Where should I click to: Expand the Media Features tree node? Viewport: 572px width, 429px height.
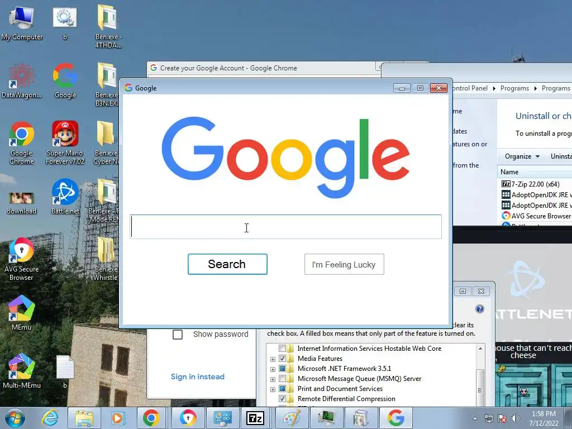click(273, 359)
